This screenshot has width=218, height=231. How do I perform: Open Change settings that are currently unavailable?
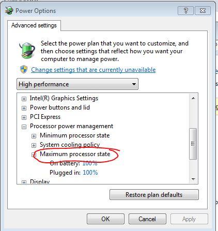tap(93, 70)
